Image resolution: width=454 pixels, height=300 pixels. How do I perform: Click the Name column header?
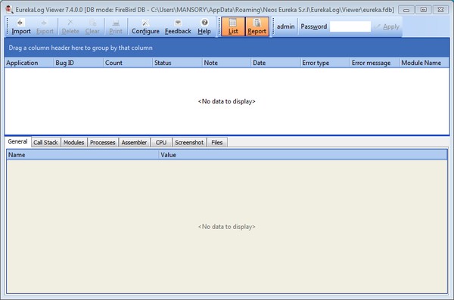[82, 155]
